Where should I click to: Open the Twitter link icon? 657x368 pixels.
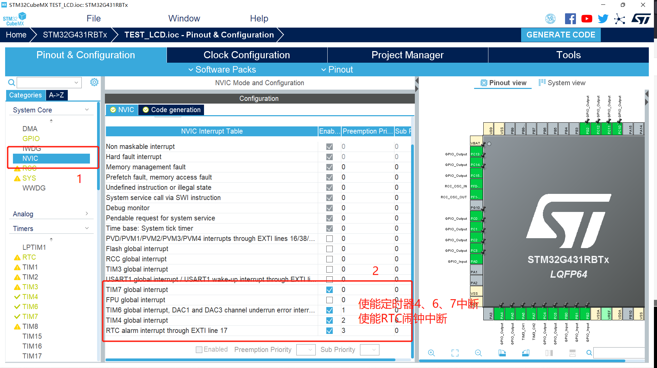point(603,19)
